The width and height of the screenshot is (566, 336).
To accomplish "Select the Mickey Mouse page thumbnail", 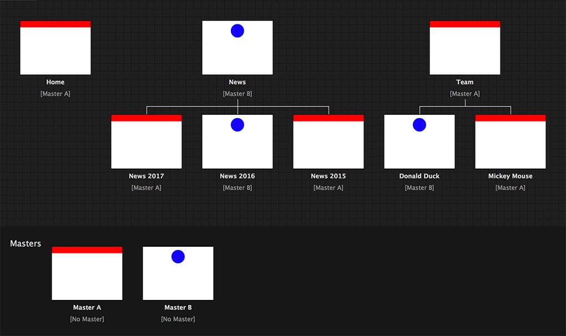I will (510, 142).
